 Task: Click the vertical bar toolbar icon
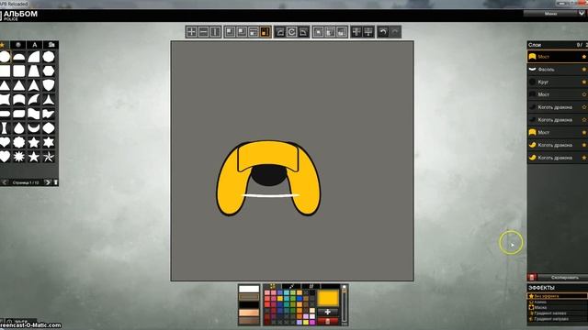215,32
